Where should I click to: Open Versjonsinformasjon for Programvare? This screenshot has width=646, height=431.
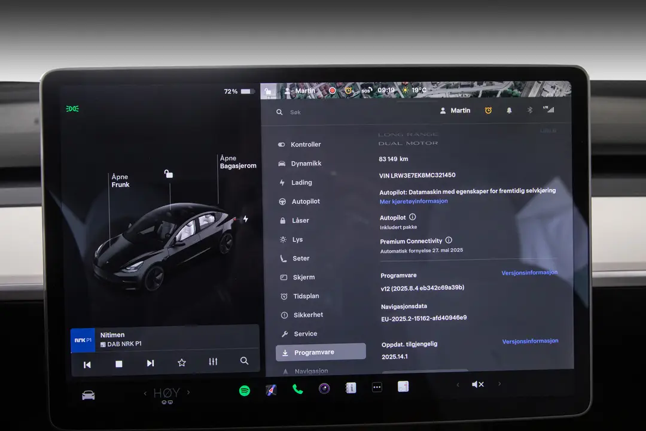point(529,272)
